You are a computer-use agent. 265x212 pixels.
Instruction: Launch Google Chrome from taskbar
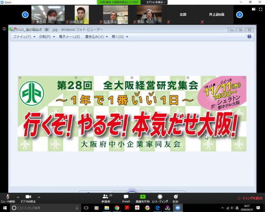[117, 208]
